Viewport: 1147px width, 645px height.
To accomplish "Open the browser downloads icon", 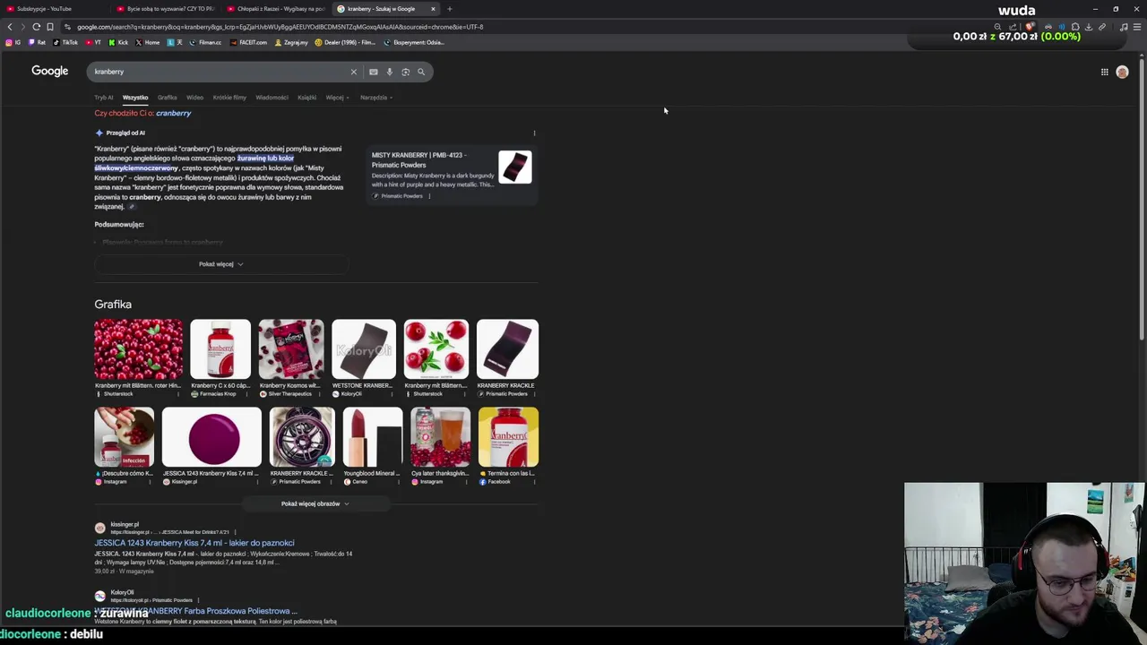I will [x=1089, y=27].
